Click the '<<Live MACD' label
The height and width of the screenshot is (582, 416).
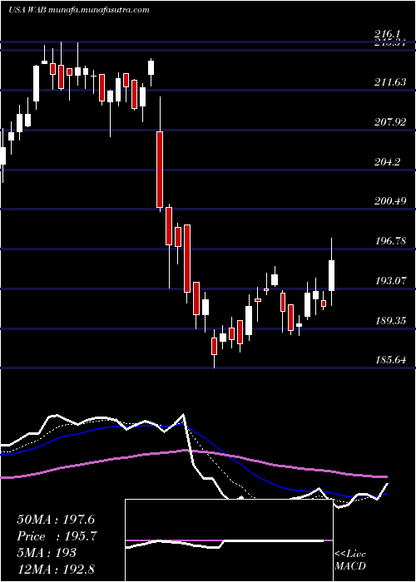pyautogui.click(x=350, y=560)
